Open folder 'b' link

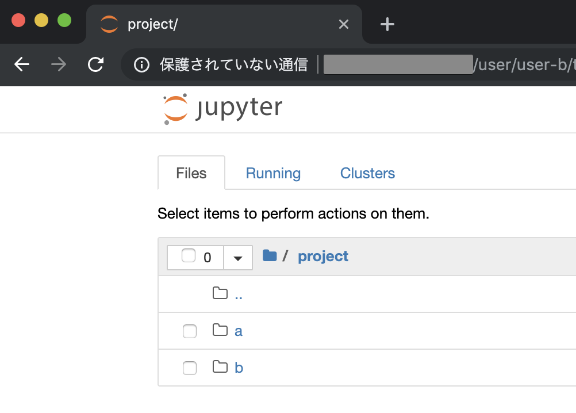(x=239, y=368)
